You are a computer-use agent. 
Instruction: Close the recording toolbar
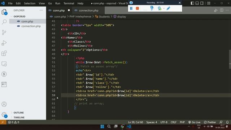click(180, 3)
